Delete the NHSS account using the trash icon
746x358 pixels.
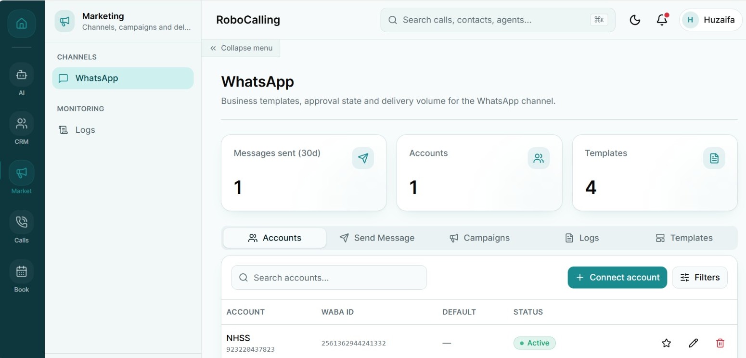pos(720,343)
